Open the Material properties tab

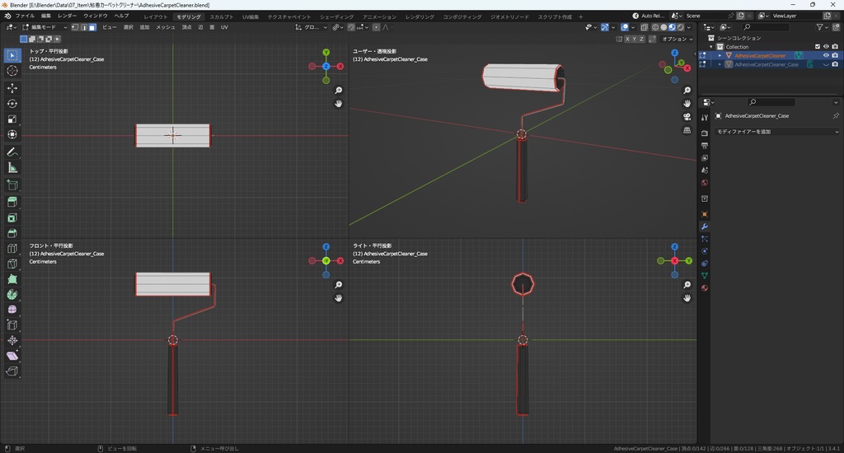(705, 287)
